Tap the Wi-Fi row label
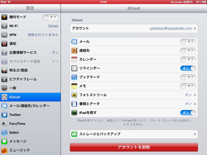Screen dimensions: 207x155 tap(13, 26)
